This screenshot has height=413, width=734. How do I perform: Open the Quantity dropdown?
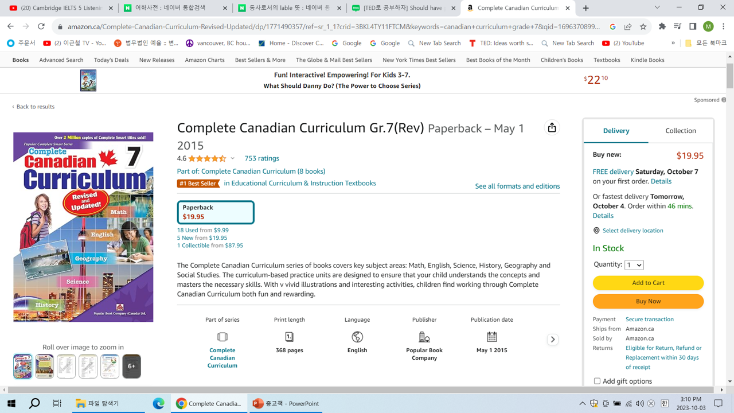[x=634, y=264]
